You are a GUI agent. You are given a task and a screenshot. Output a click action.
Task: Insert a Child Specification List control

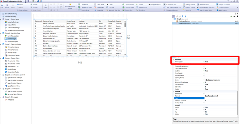172,8
